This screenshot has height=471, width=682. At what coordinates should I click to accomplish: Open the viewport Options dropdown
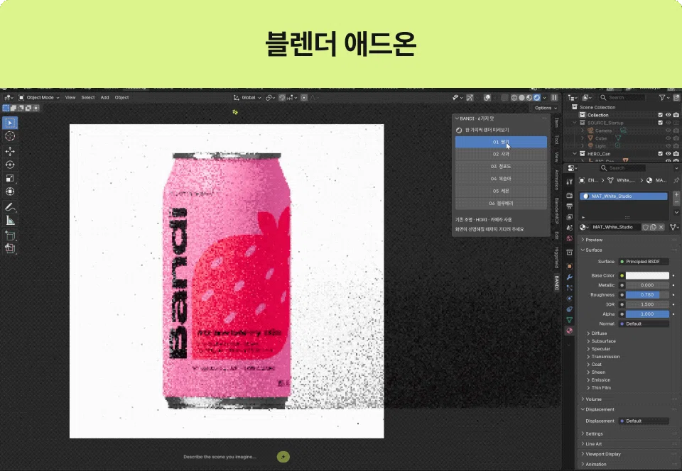pyautogui.click(x=546, y=108)
